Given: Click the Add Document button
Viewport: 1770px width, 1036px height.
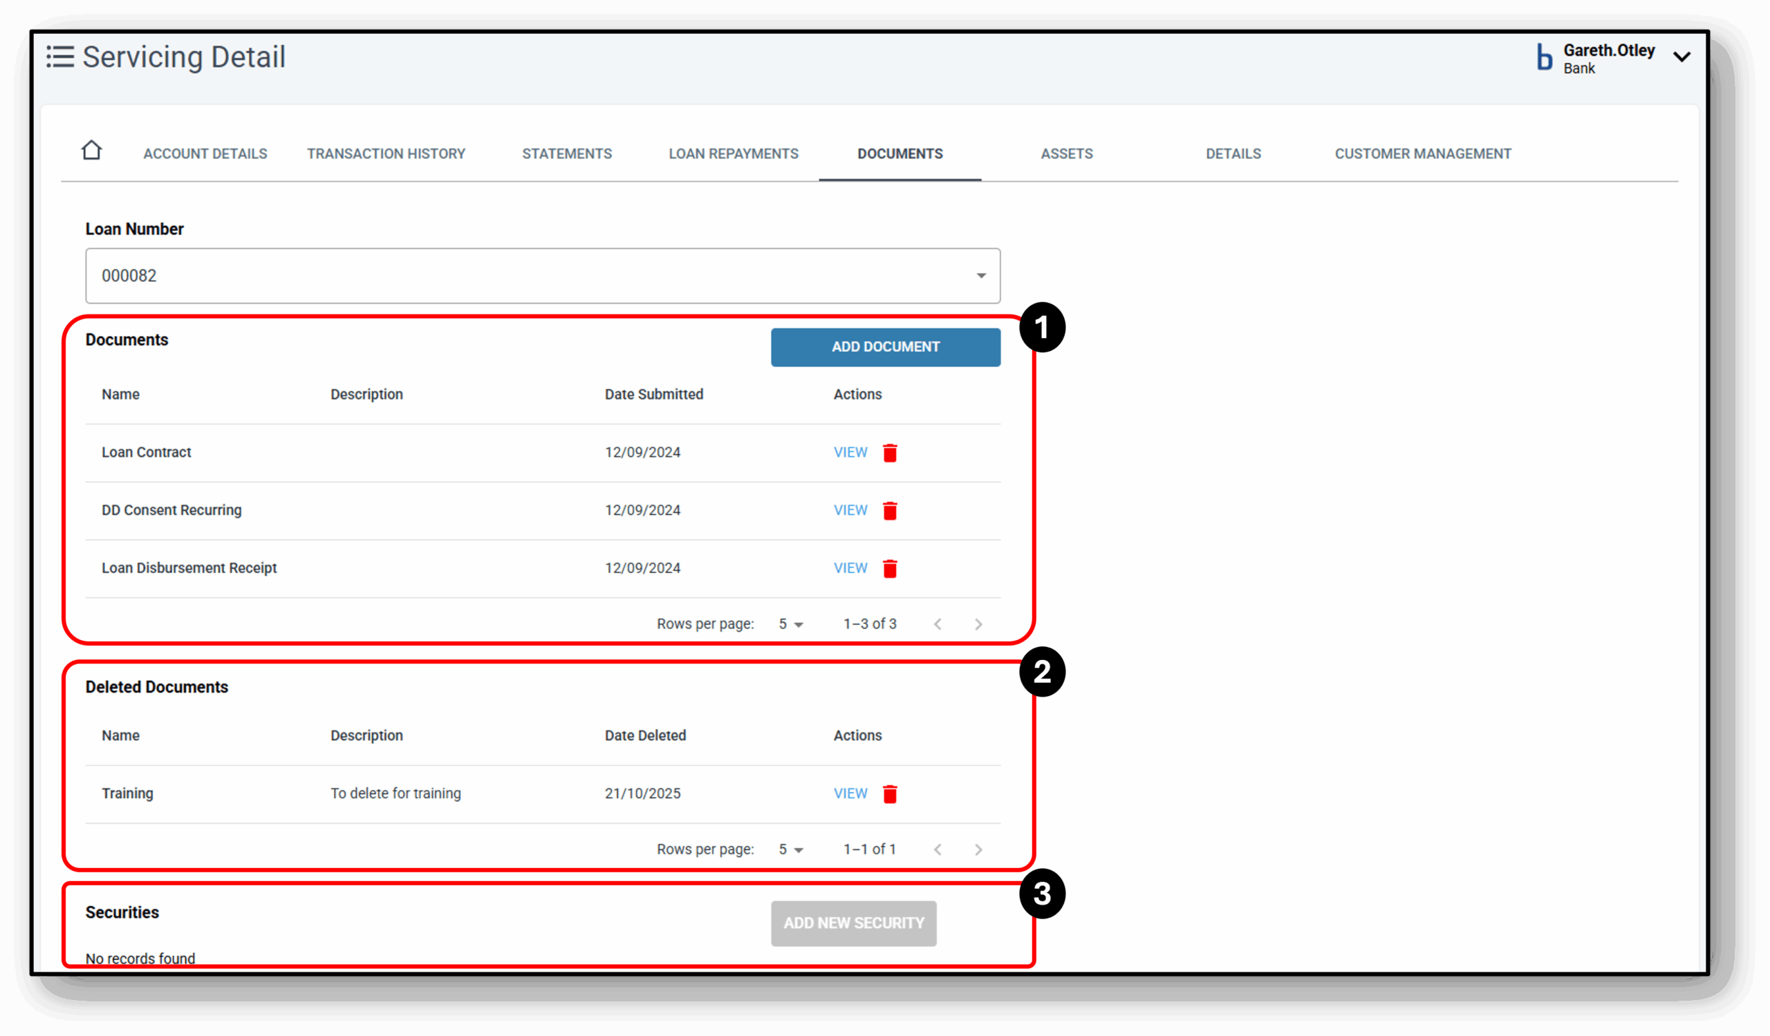Looking at the screenshot, I should (885, 347).
